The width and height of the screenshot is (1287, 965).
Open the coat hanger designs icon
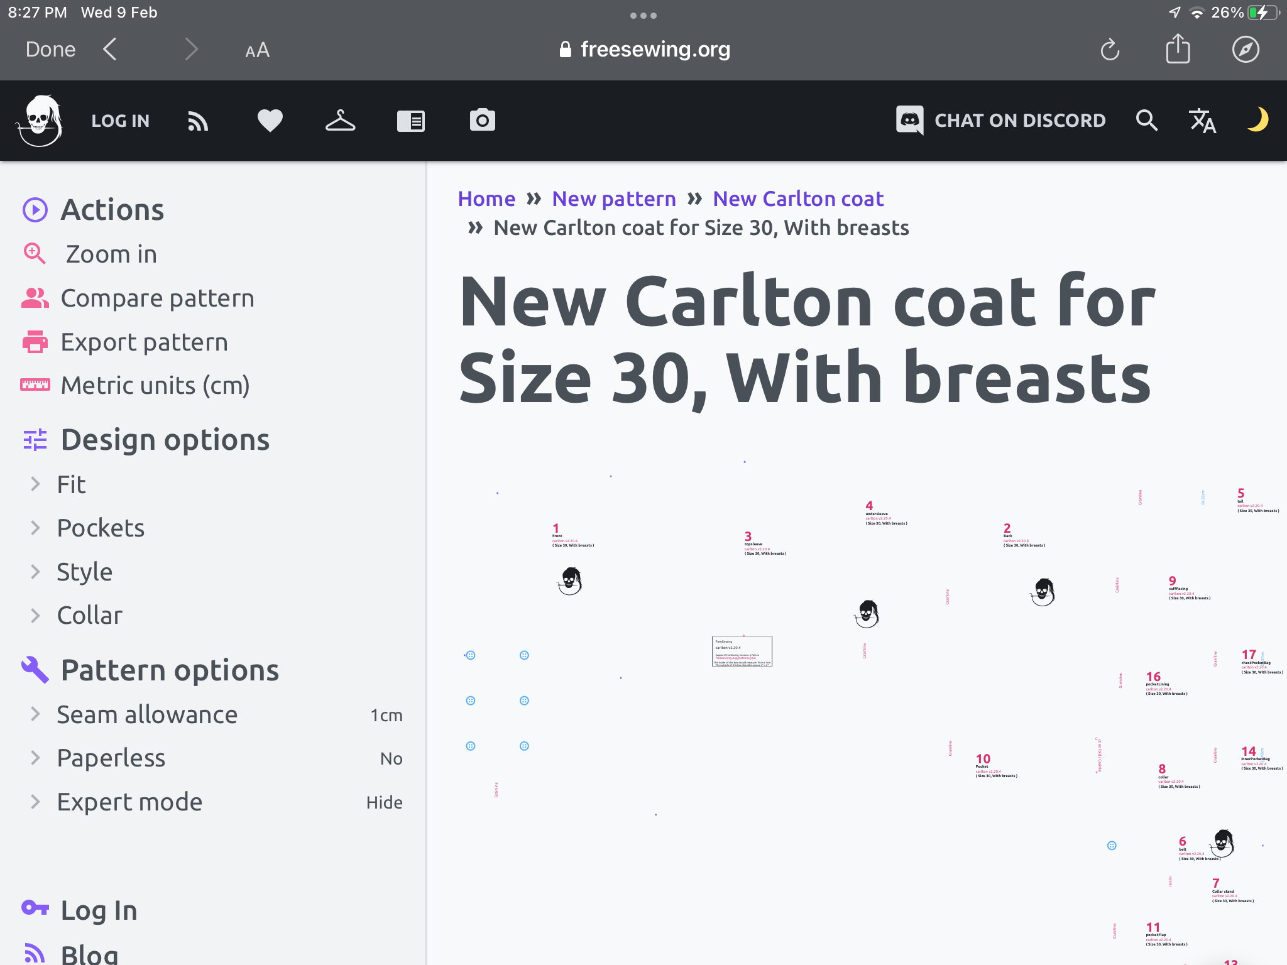pos(340,121)
